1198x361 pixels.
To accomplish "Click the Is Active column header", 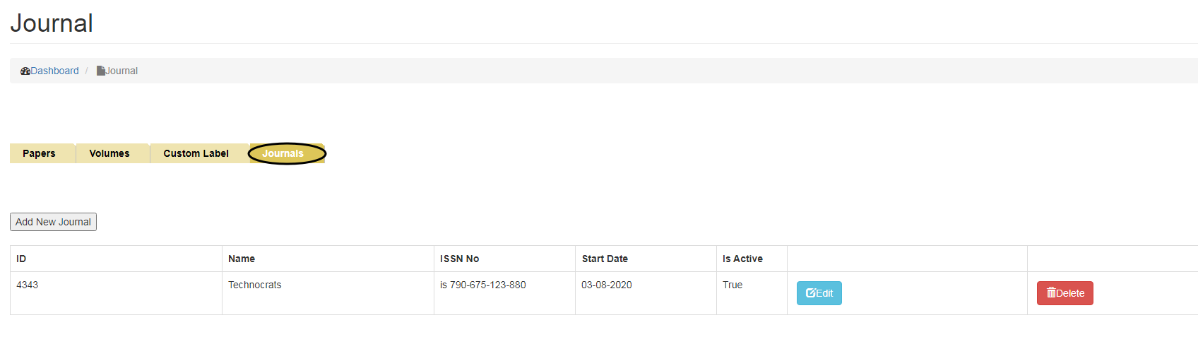I will tap(742, 259).
